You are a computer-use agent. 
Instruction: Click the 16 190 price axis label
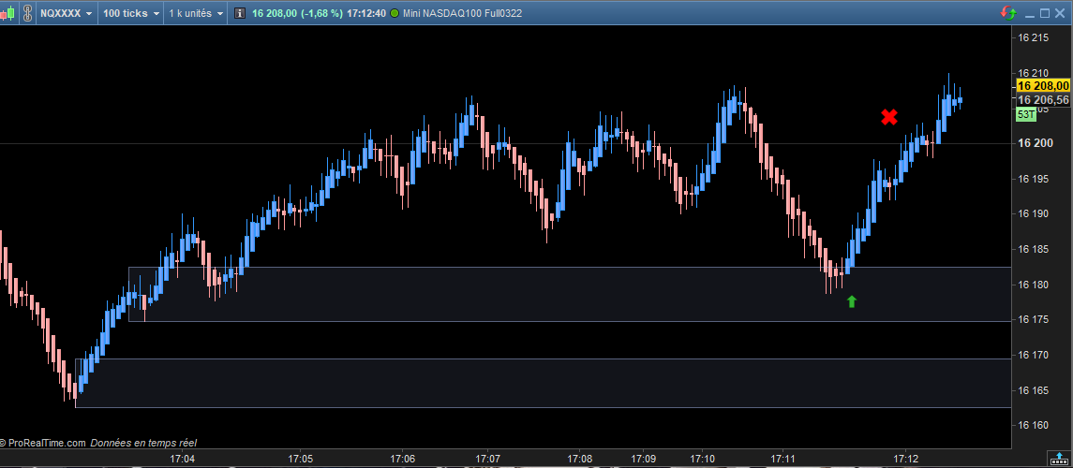tap(1034, 213)
